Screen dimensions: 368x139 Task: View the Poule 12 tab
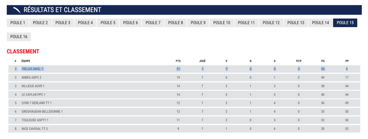pyautogui.click(x=271, y=23)
